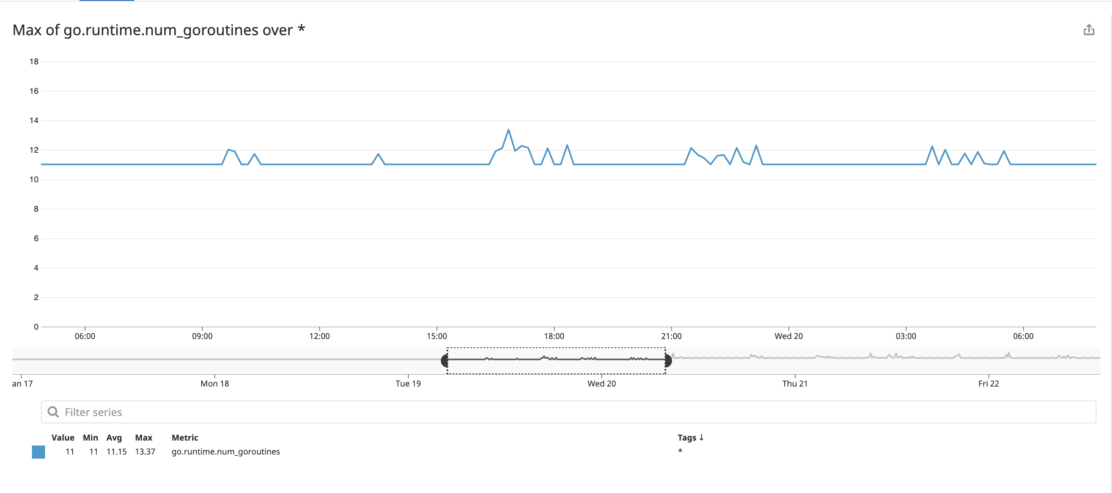Sort by the Metric column header

(185, 437)
